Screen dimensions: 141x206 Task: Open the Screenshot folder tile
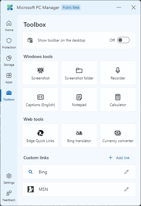[x=79, y=73]
